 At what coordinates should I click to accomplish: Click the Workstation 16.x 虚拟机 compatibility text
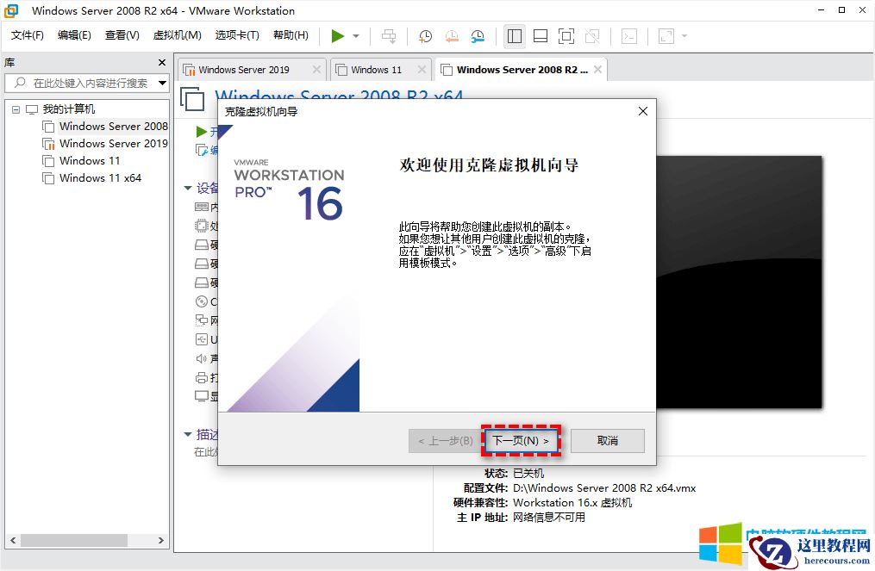pos(572,502)
